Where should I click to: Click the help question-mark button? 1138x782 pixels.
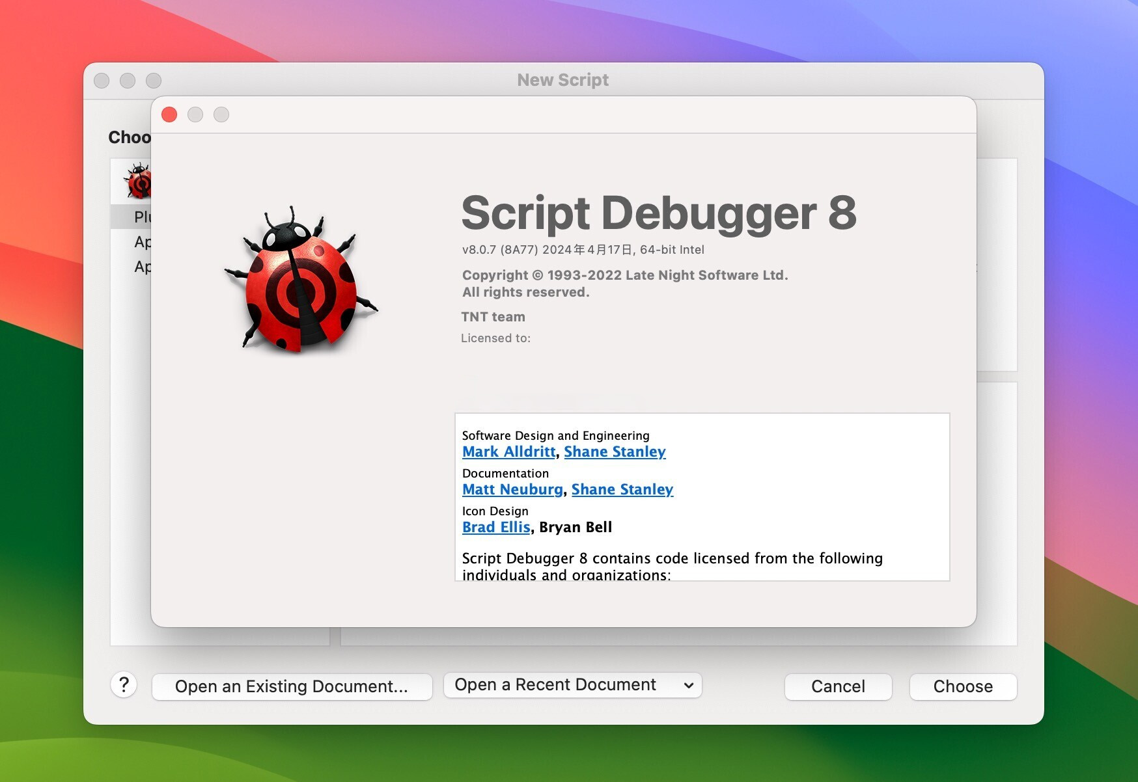pyautogui.click(x=124, y=686)
